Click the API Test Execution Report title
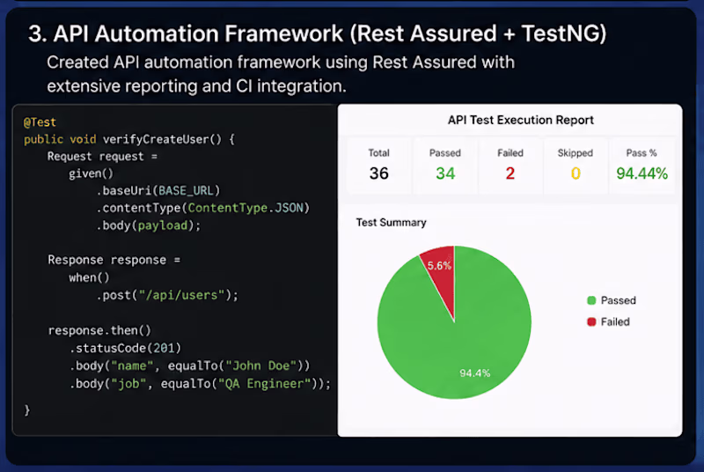 click(x=521, y=120)
